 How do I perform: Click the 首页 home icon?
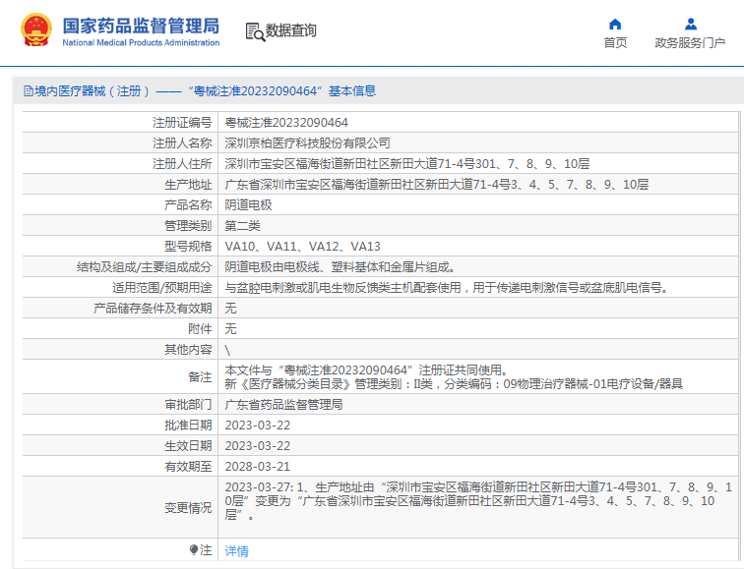click(x=615, y=24)
